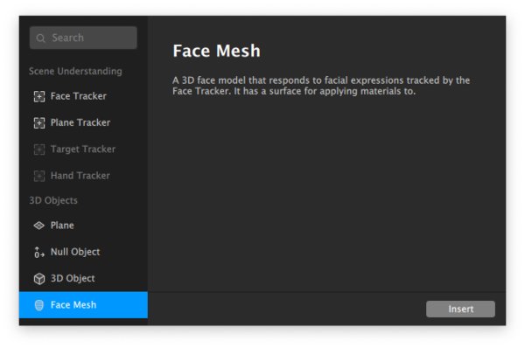Select the highlighted Face Mesh row
The width and height of the screenshot is (525, 348).
[x=83, y=305]
